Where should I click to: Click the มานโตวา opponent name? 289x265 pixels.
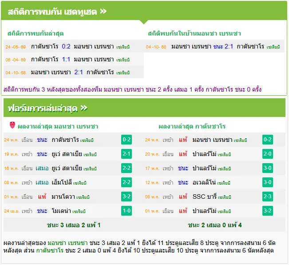coord(63,197)
